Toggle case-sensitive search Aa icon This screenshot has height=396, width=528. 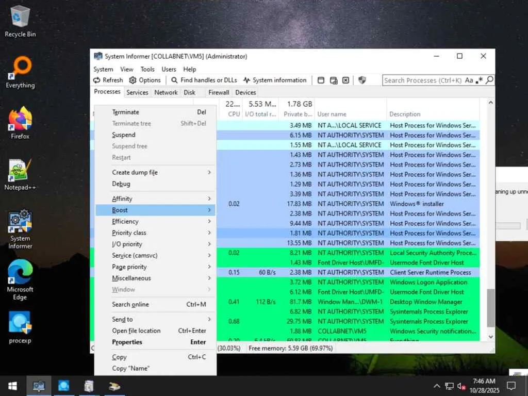(469, 80)
